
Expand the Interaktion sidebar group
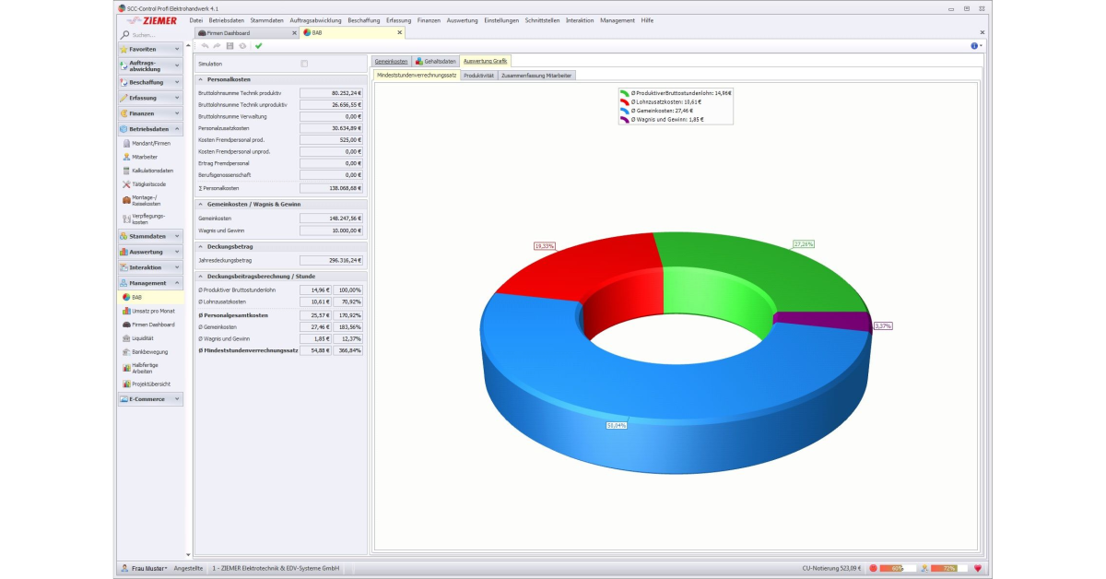pos(149,267)
